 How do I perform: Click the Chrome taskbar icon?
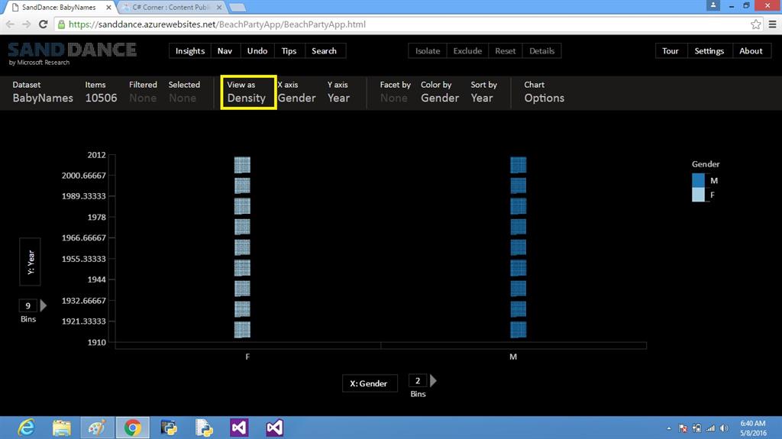click(133, 428)
